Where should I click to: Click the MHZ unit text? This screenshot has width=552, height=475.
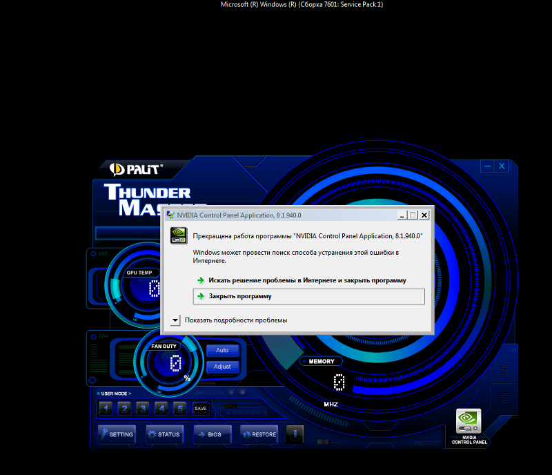click(x=331, y=404)
